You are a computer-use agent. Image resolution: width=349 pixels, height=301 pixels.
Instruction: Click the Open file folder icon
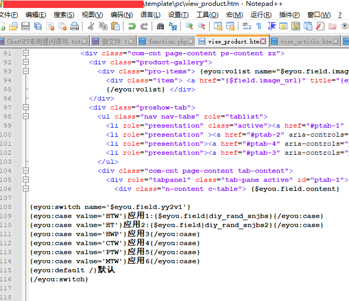pos(13,26)
